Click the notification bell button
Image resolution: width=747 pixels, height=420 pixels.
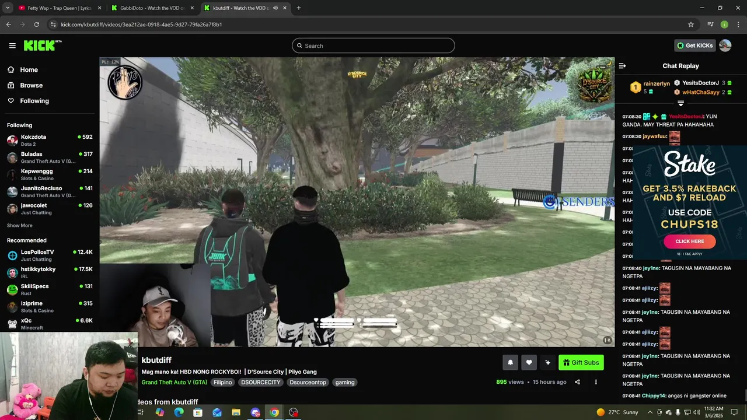(510, 362)
